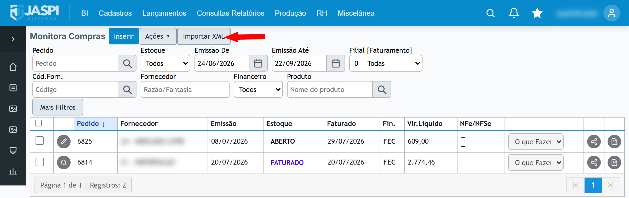629x198 pixels.
Task: Open favorites star icon
Action: coord(537,13)
